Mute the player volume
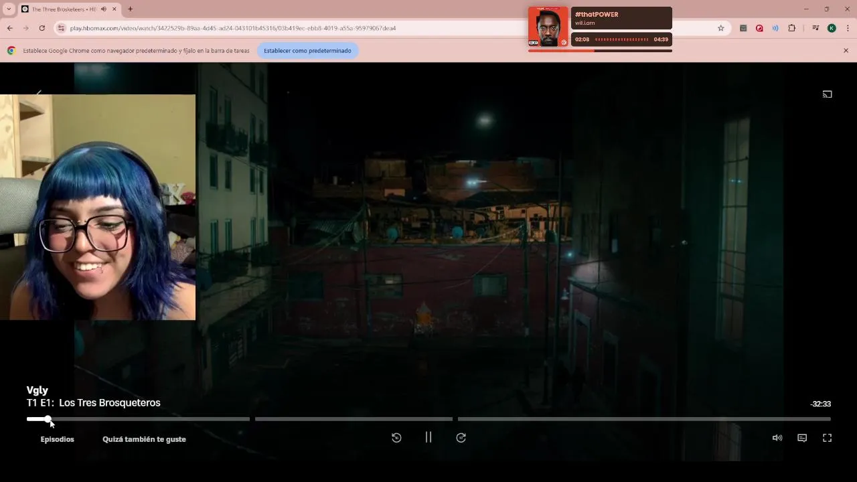This screenshot has height=482, width=857. pyautogui.click(x=777, y=438)
